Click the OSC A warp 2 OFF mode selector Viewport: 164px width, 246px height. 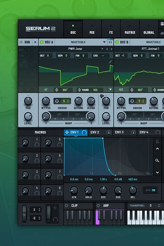coord(78,114)
